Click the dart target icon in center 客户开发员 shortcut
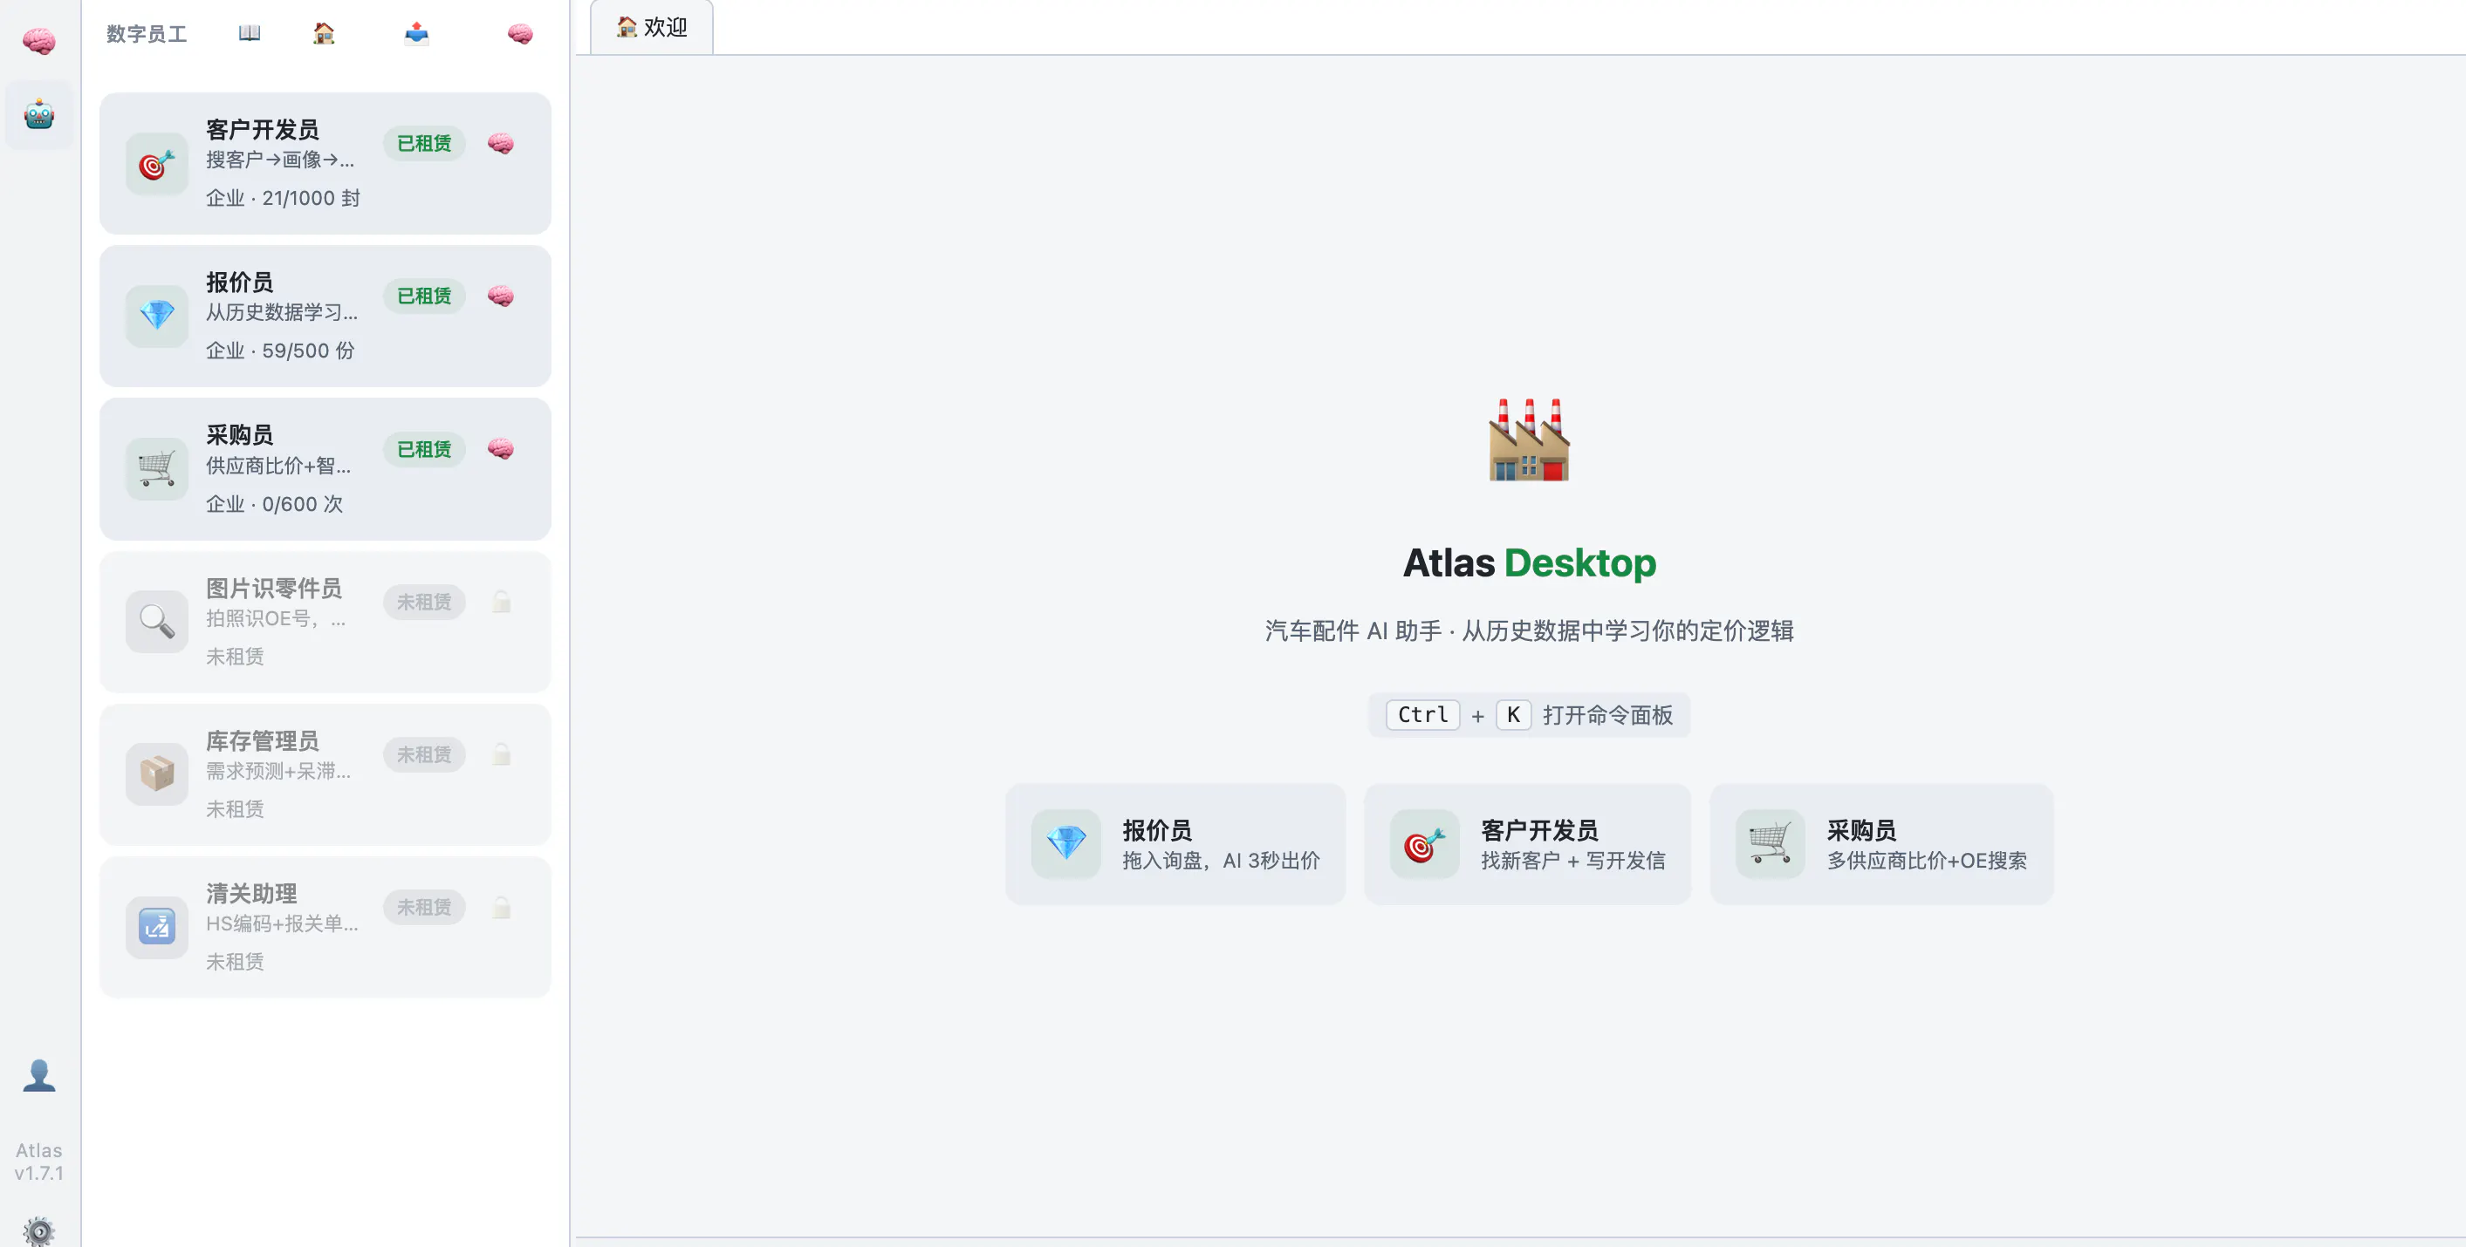The image size is (2466, 1247). point(1424,844)
